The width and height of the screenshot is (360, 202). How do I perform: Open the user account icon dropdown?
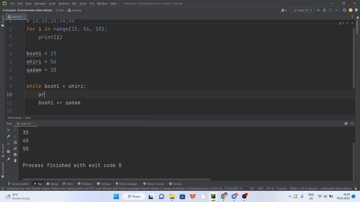(x=283, y=10)
